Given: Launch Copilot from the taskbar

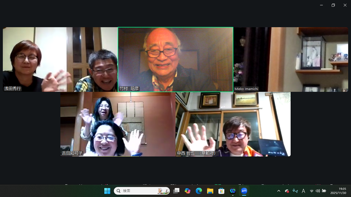Looking at the screenshot, I should point(188,191).
